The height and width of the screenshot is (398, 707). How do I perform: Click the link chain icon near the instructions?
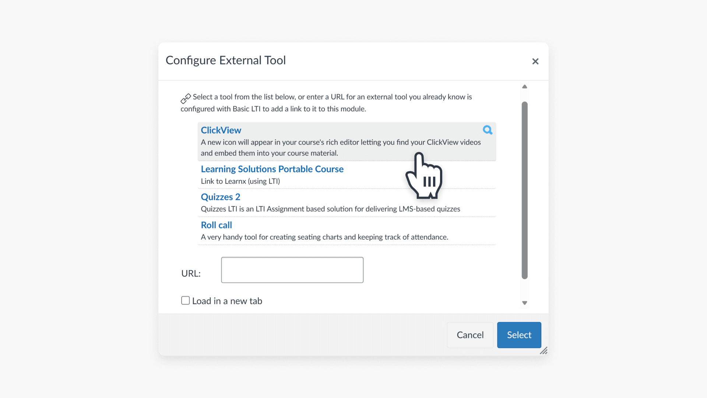coord(186,98)
